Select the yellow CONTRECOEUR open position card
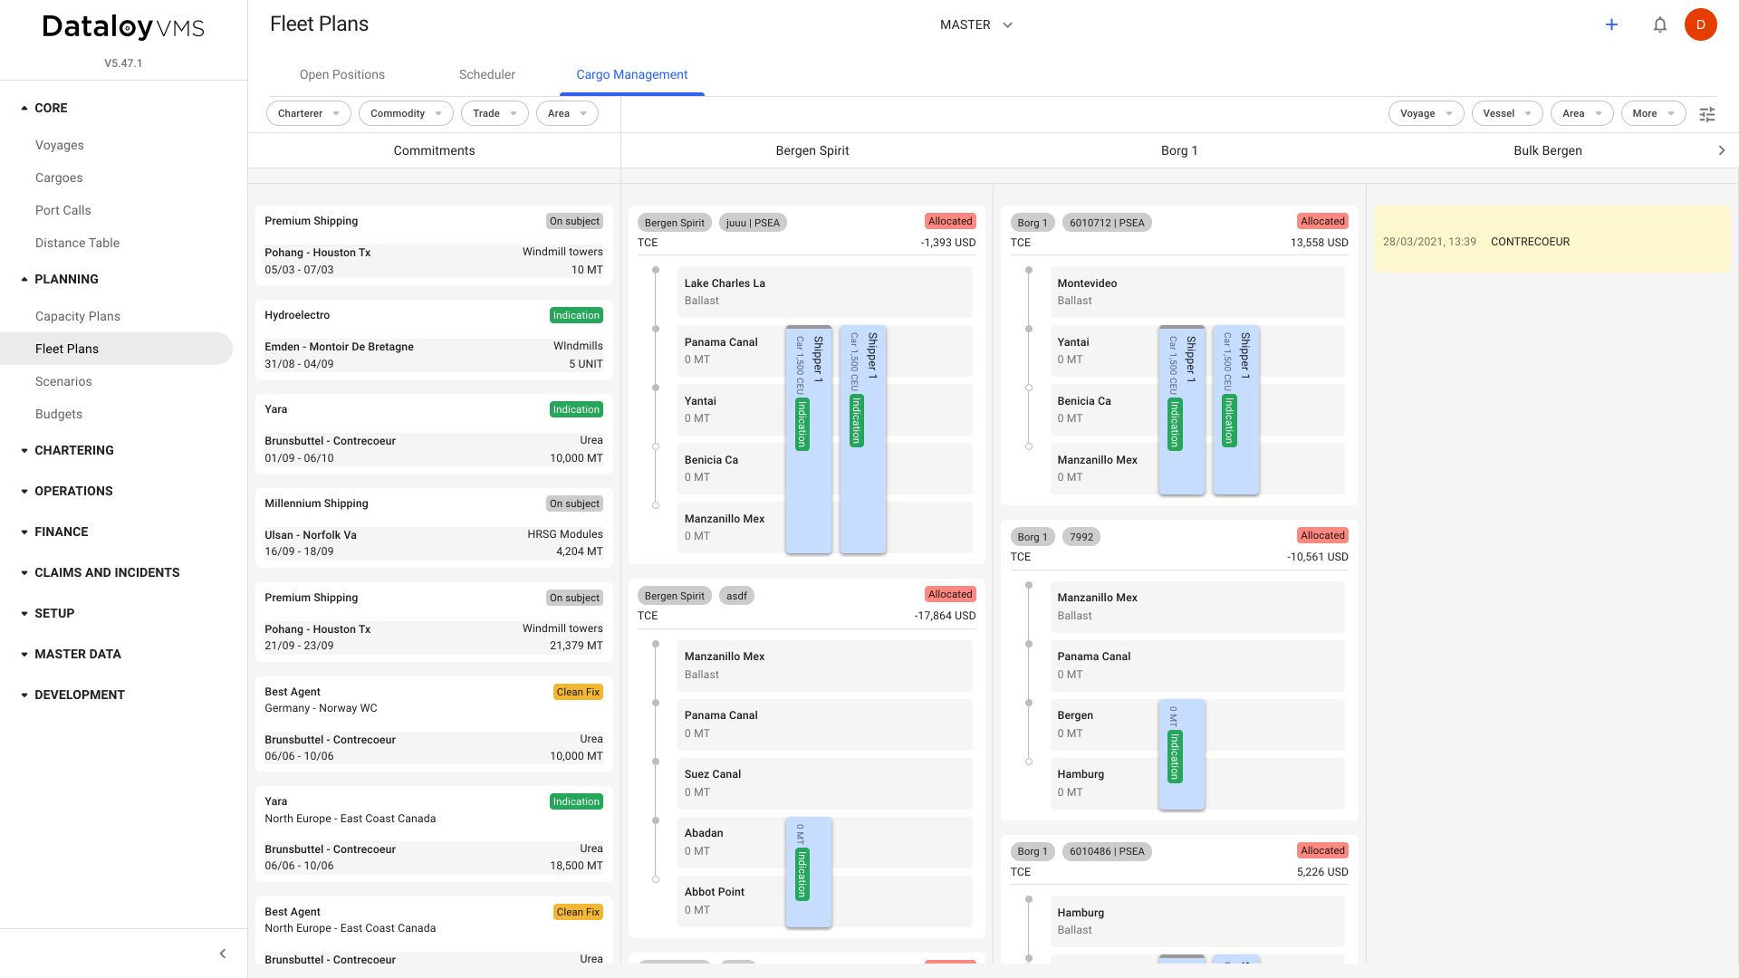Screen dimensions: 1739x978 [1551, 241]
